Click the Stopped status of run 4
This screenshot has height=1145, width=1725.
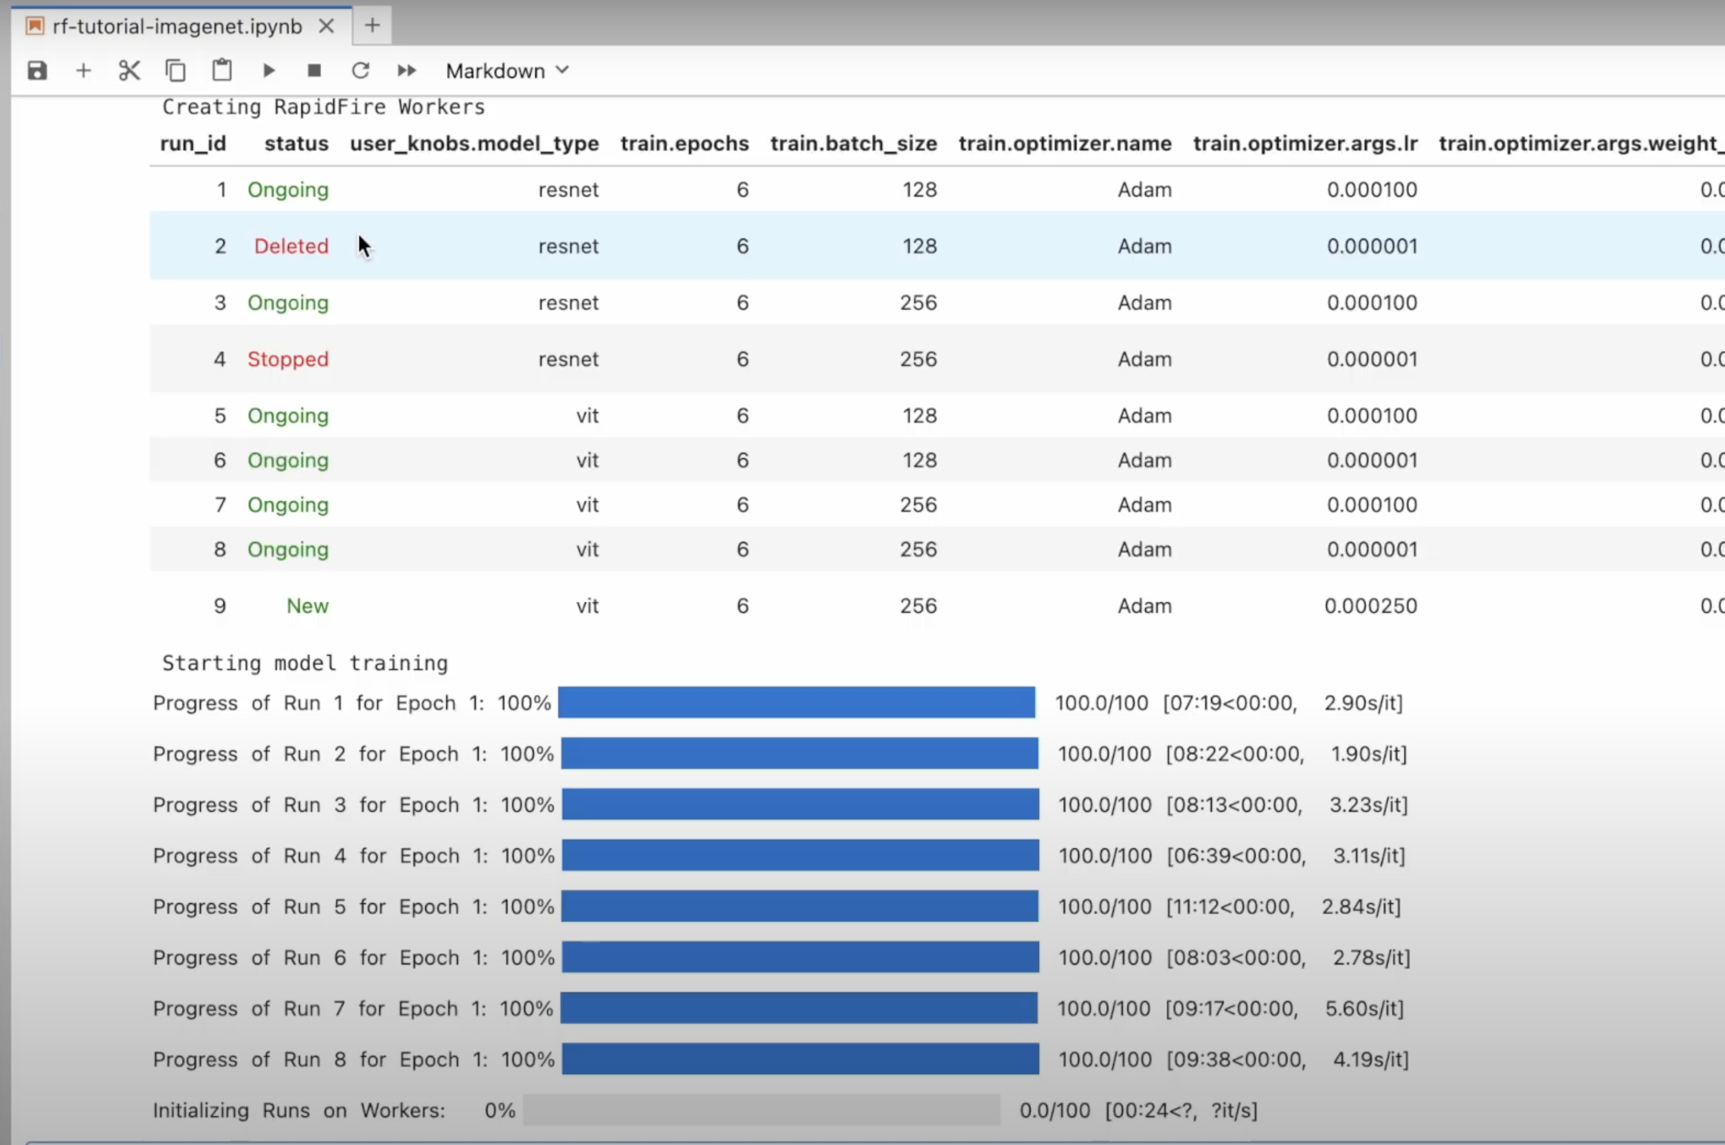(x=289, y=359)
